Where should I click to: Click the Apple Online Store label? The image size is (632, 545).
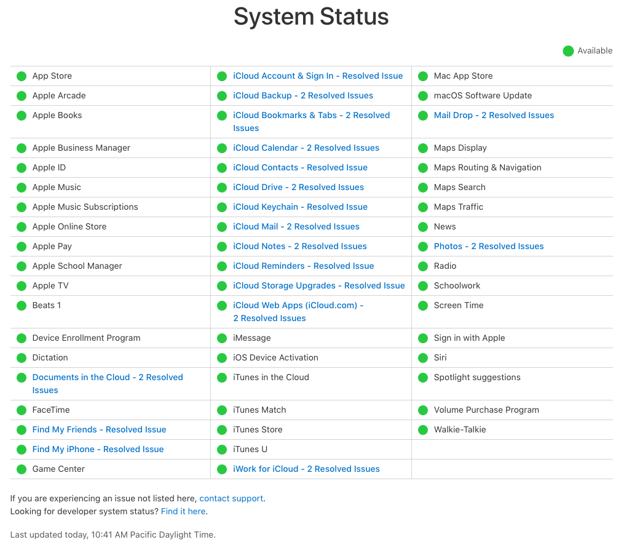(x=69, y=227)
